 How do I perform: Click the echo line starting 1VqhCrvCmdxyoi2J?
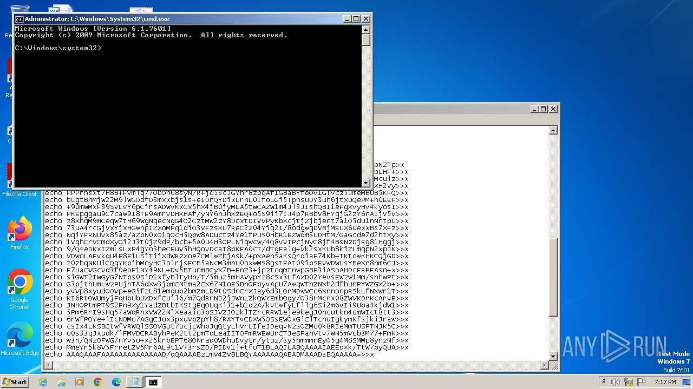[x=227, y=242]
